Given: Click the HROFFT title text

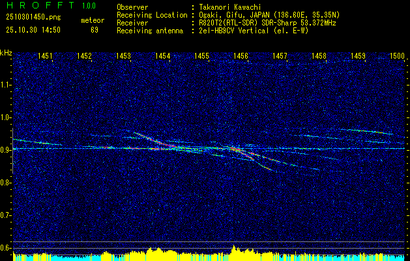Looking at the screenshot, I should click(40, 5).
